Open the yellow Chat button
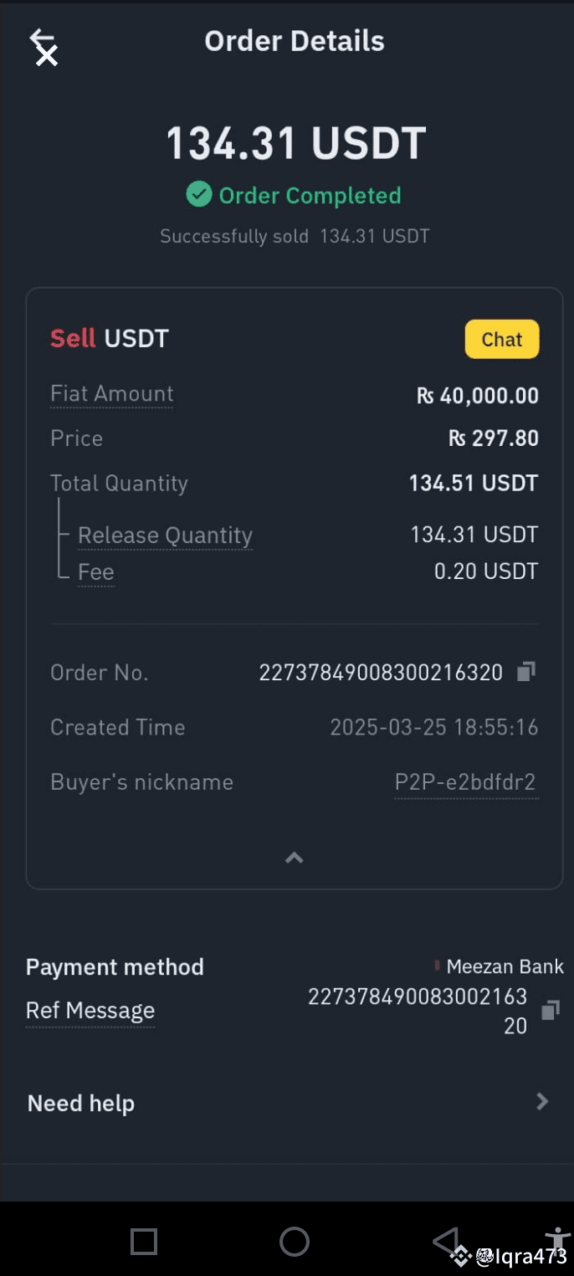The image size is (574, 1276). point(502,339)
